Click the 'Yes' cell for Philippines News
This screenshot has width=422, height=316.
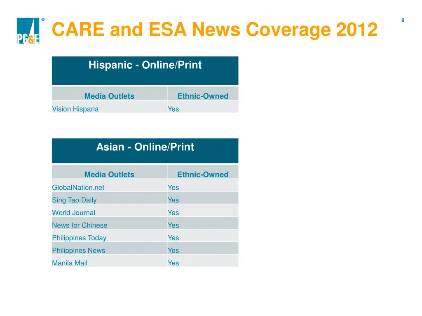203,248
